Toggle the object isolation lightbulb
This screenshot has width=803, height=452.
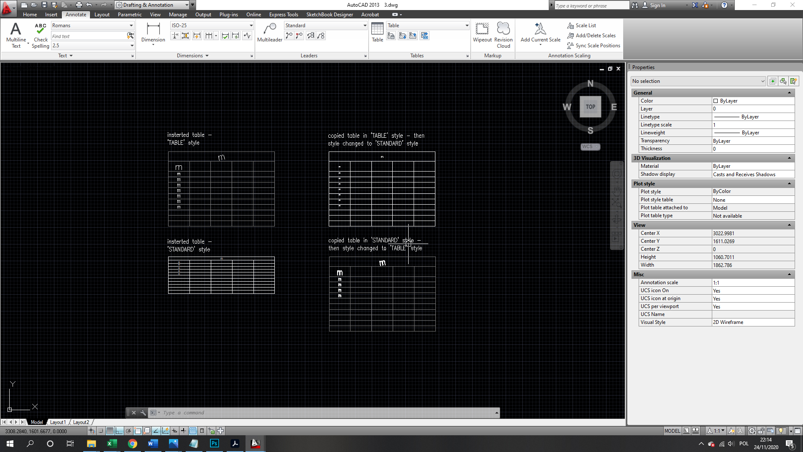780,431
